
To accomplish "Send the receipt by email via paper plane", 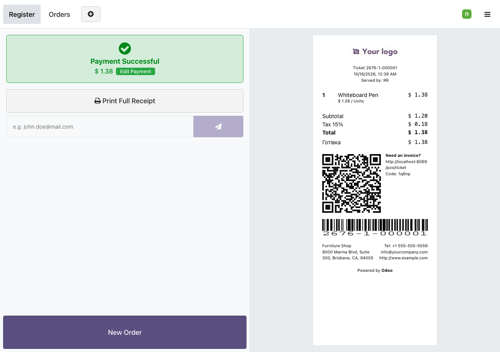I will [x=218, y=126].
